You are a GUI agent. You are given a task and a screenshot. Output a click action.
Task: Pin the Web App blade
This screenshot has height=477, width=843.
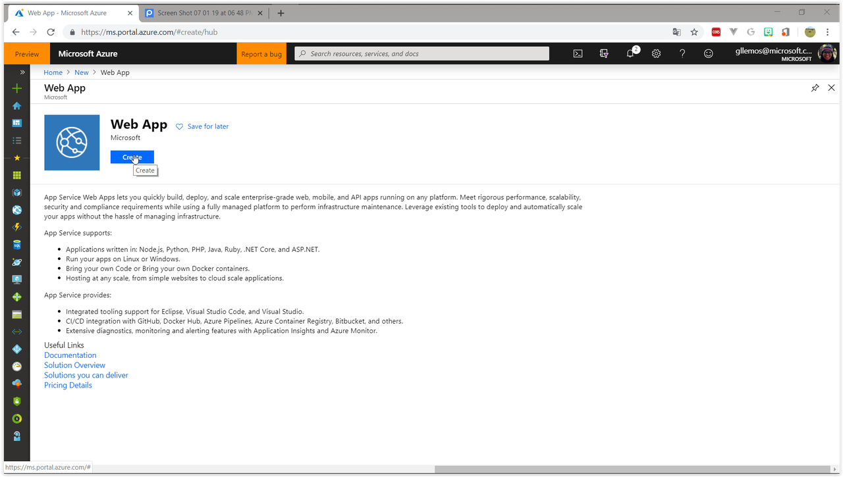click(815, 88)
